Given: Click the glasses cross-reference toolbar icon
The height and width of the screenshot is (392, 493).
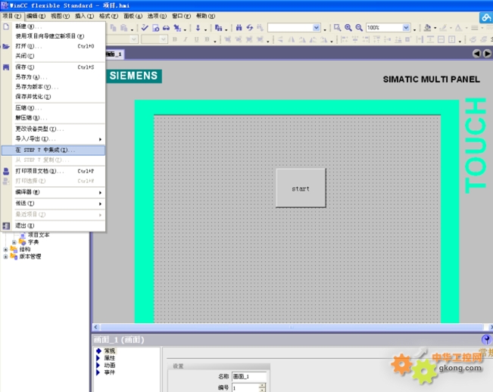Looking at the screenshot, I should coord(166,28).
